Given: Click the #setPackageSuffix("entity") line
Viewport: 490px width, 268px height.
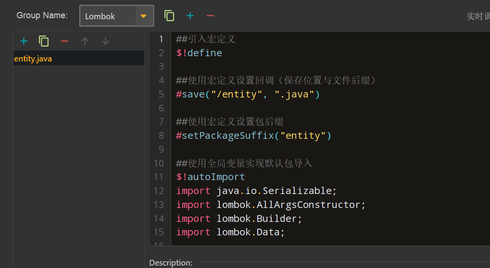Looking at the screenshot, I should pos(253,135).
